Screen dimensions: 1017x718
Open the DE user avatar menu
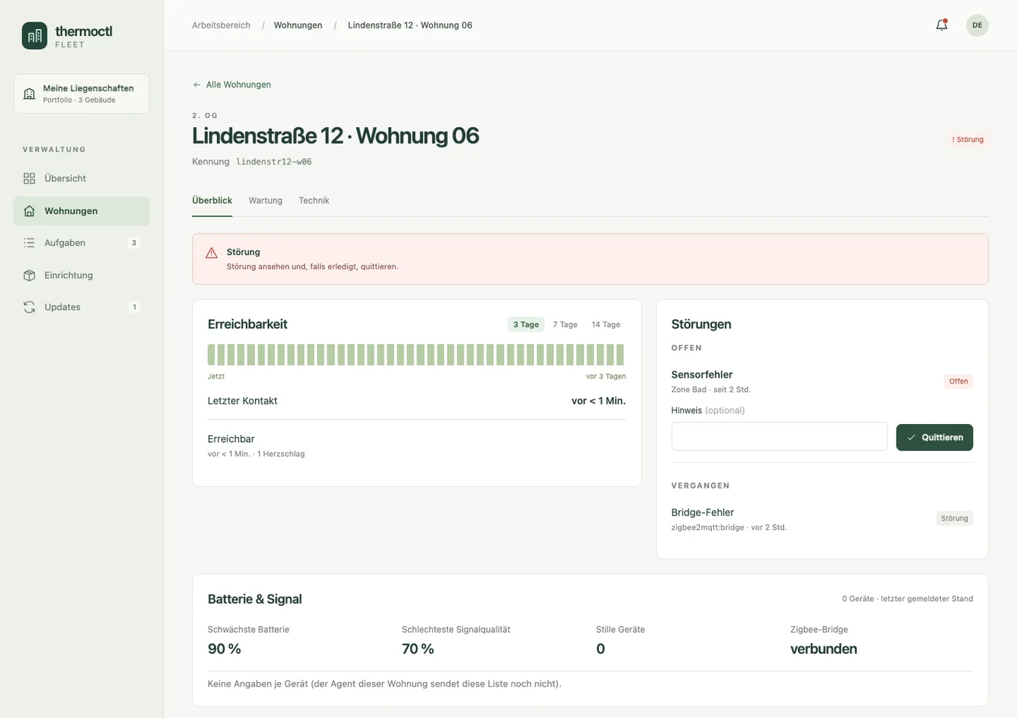coord(977,25)
